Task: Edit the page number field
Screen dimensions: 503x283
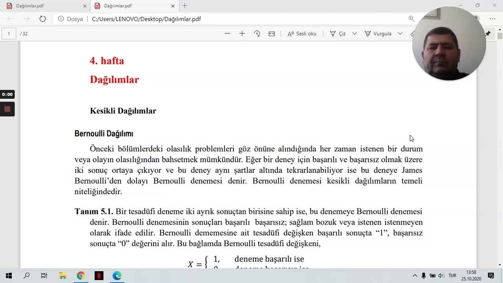Action: click(x=9, y=34)
